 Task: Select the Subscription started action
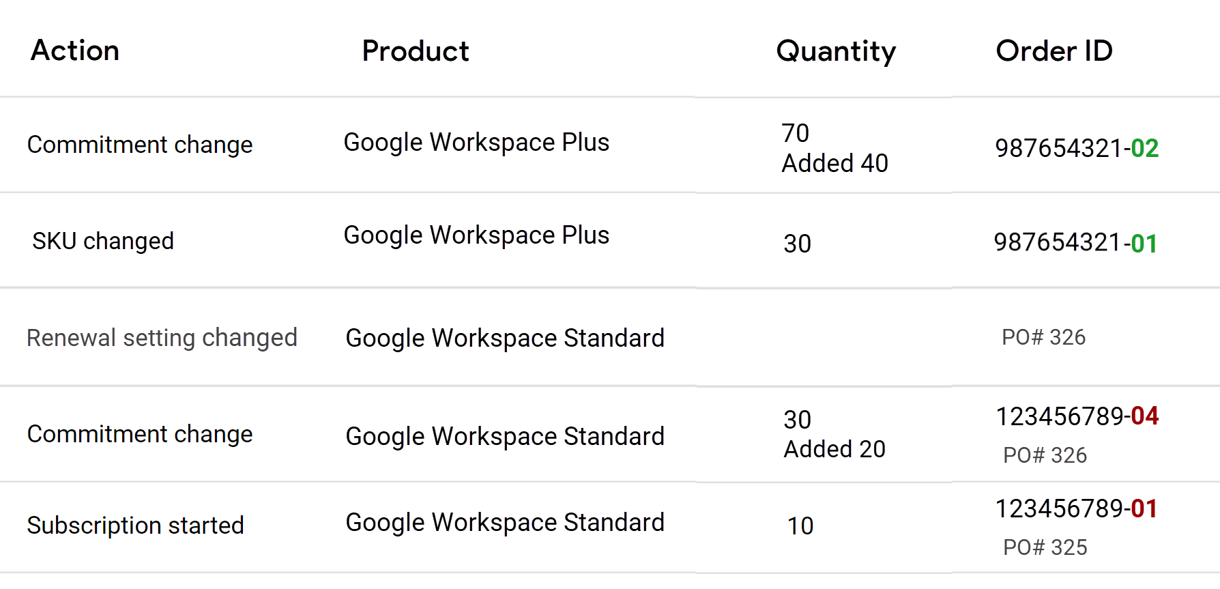click(x=135, y=526)
